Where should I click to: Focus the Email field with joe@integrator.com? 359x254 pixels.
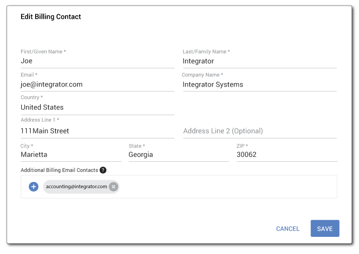coord(97,84)
